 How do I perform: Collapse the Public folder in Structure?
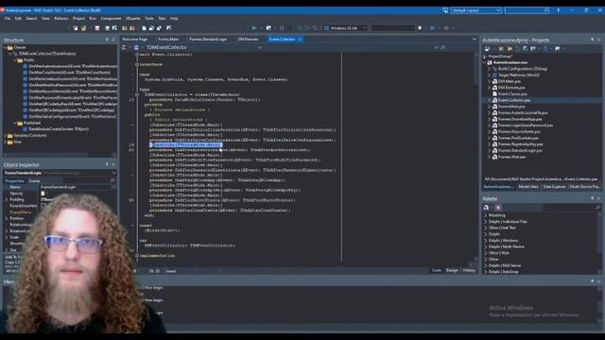(x=15, y=60)
